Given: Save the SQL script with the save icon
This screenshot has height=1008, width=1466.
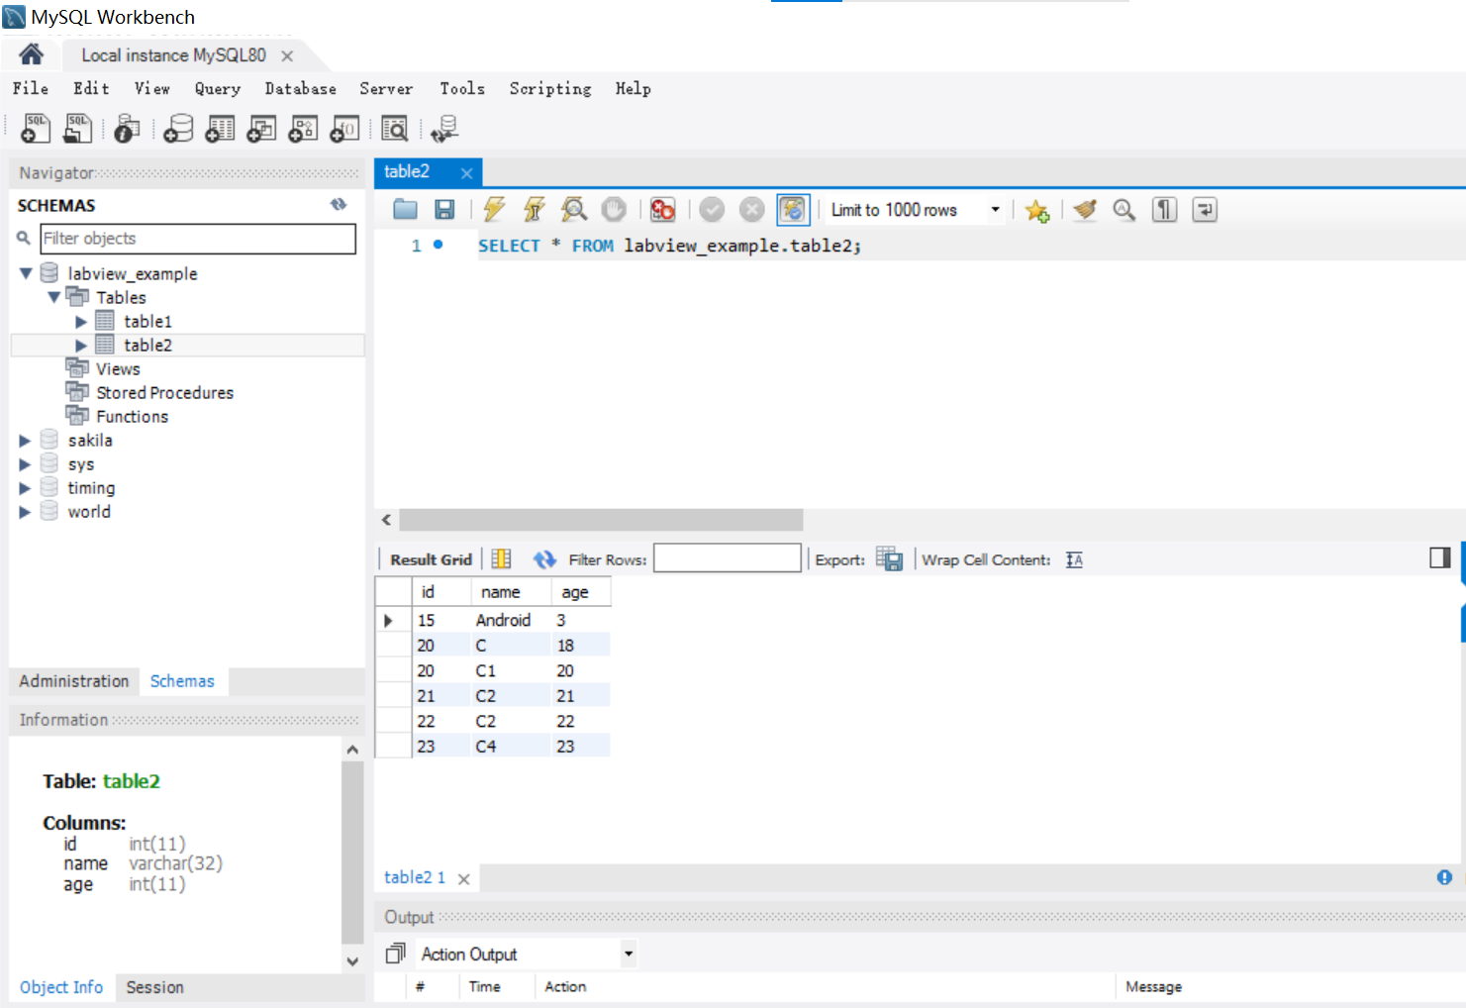Looking at the screenshot, I should tap(444, 209).
